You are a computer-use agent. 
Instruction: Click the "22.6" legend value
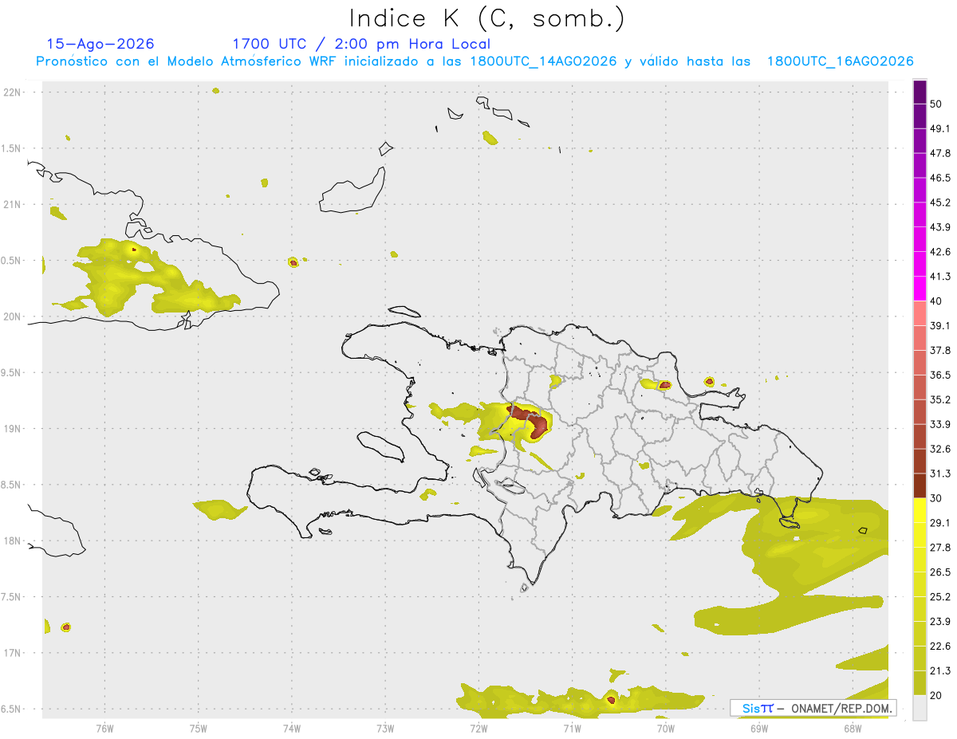tap(940, 647)
